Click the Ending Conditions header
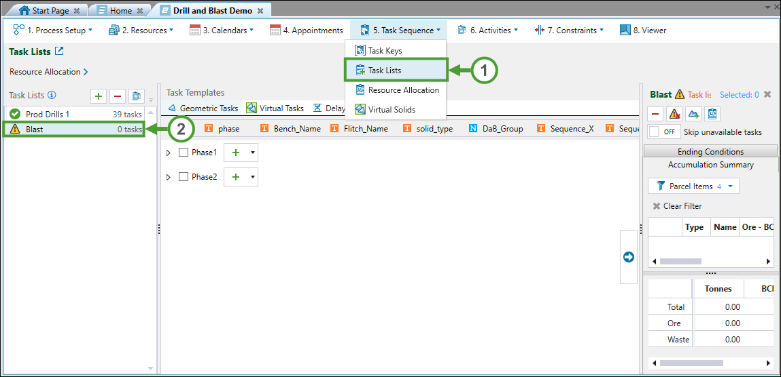 coord(710,151)
